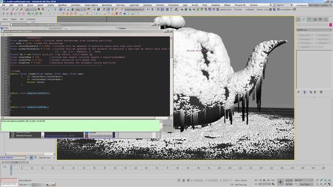333x187 pixels.
Task: Open the Scripting menu
Action: [x=147, y=5]
